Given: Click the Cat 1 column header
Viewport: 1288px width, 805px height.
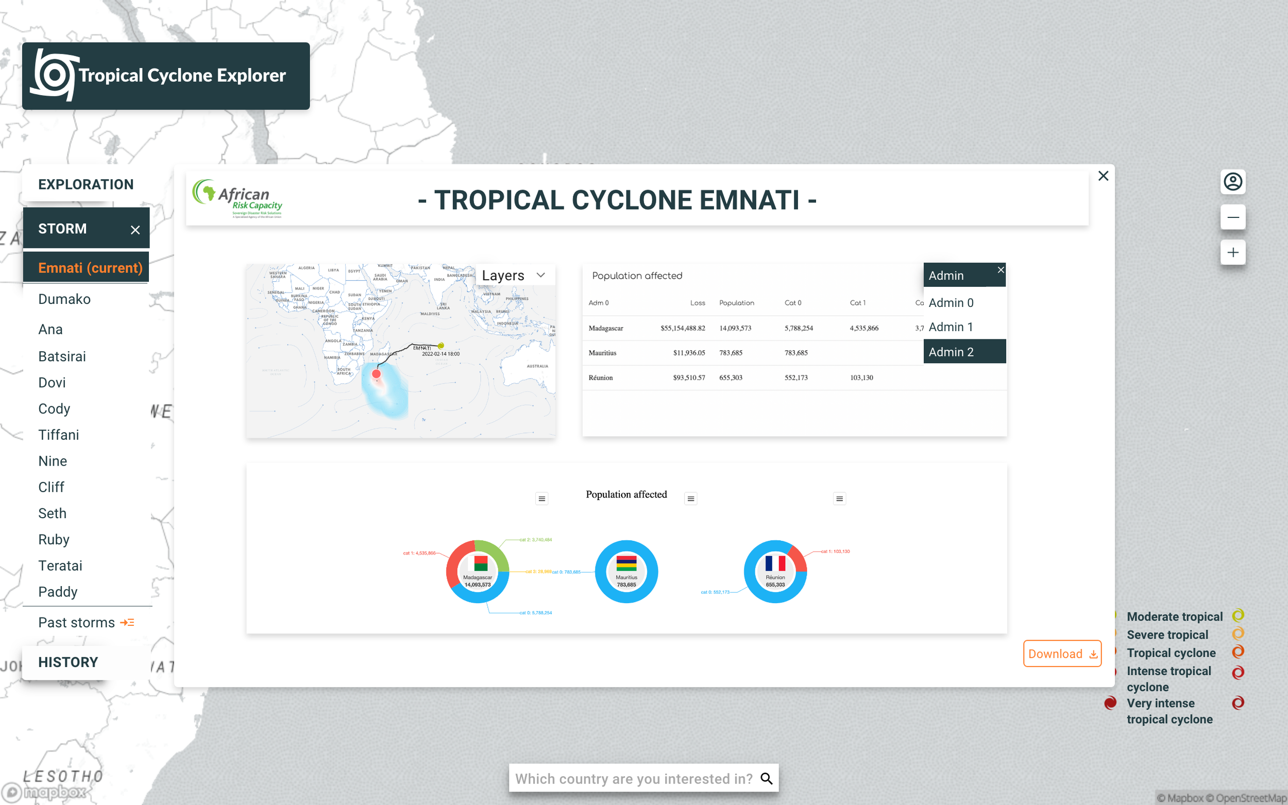Looking at the screenshot, I should pyautogui.click(x=857, y=302).
